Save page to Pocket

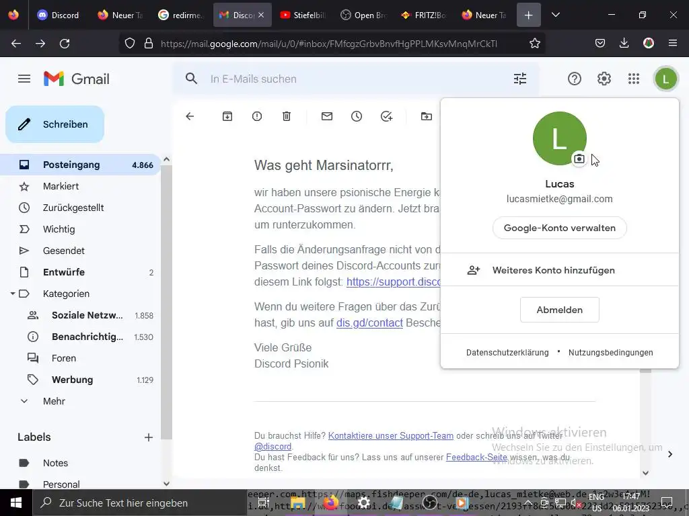coord(600,43)
